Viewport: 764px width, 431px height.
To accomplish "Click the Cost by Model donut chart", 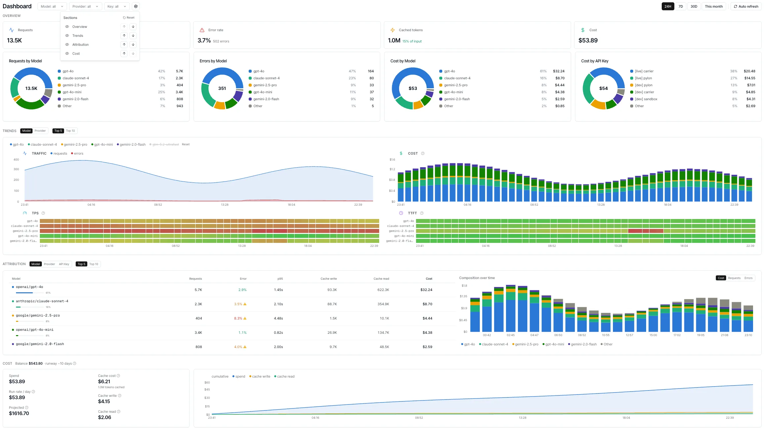I will click(413, 88).
